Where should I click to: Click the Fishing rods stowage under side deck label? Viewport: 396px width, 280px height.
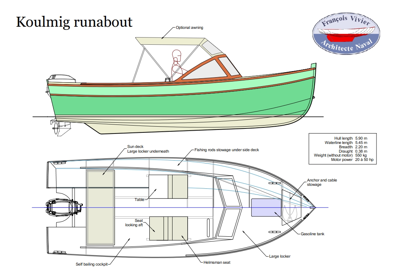coord(226,150)
